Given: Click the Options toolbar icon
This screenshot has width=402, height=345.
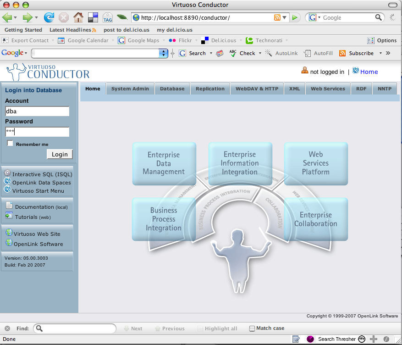Looking at the screenshot, I should click(x=370, y=40).
